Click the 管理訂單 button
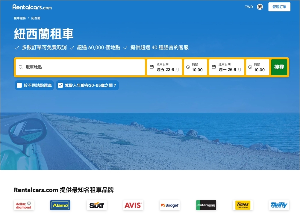Viewport: 300px width, 216px height. [279, 7]
